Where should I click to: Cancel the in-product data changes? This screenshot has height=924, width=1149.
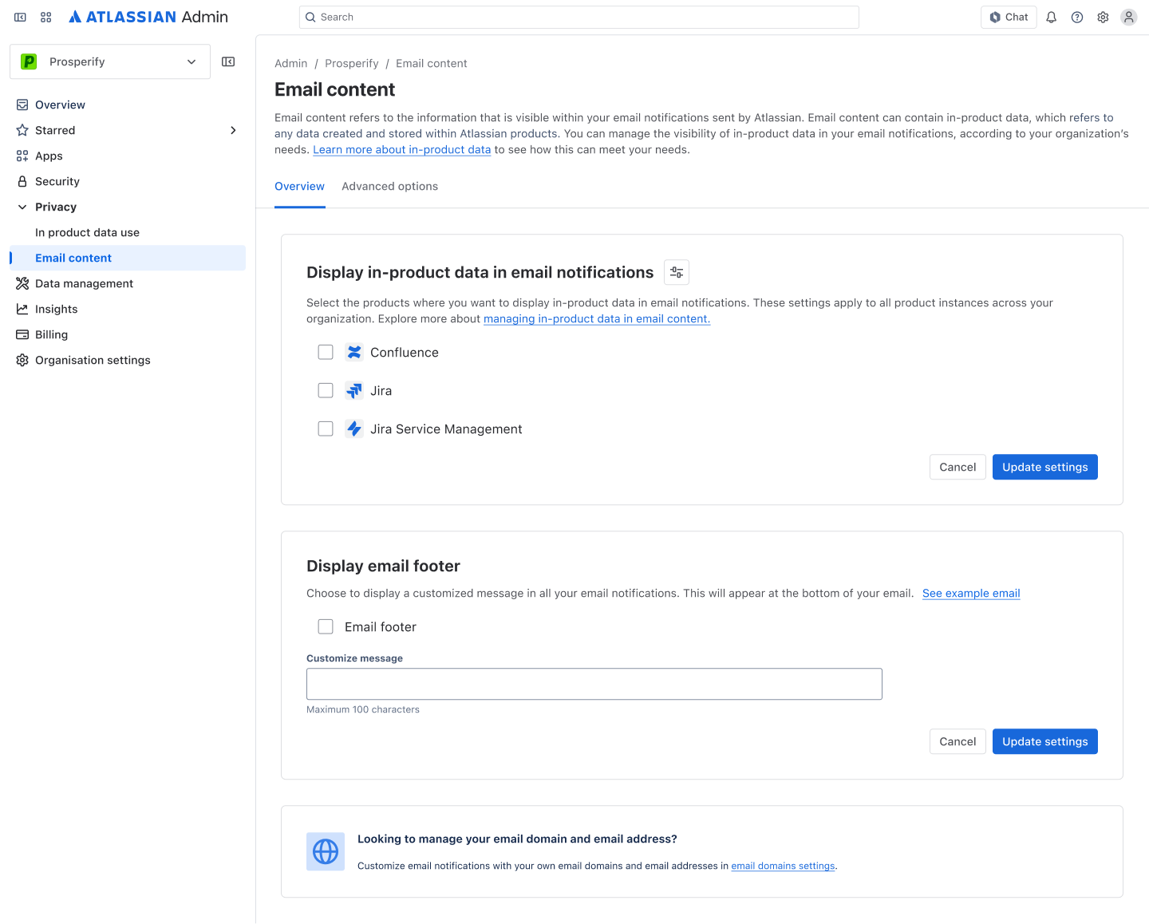(x=958, y=467)
